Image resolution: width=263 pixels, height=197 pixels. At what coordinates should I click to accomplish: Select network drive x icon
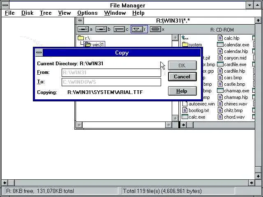click(x=155, y=29)
